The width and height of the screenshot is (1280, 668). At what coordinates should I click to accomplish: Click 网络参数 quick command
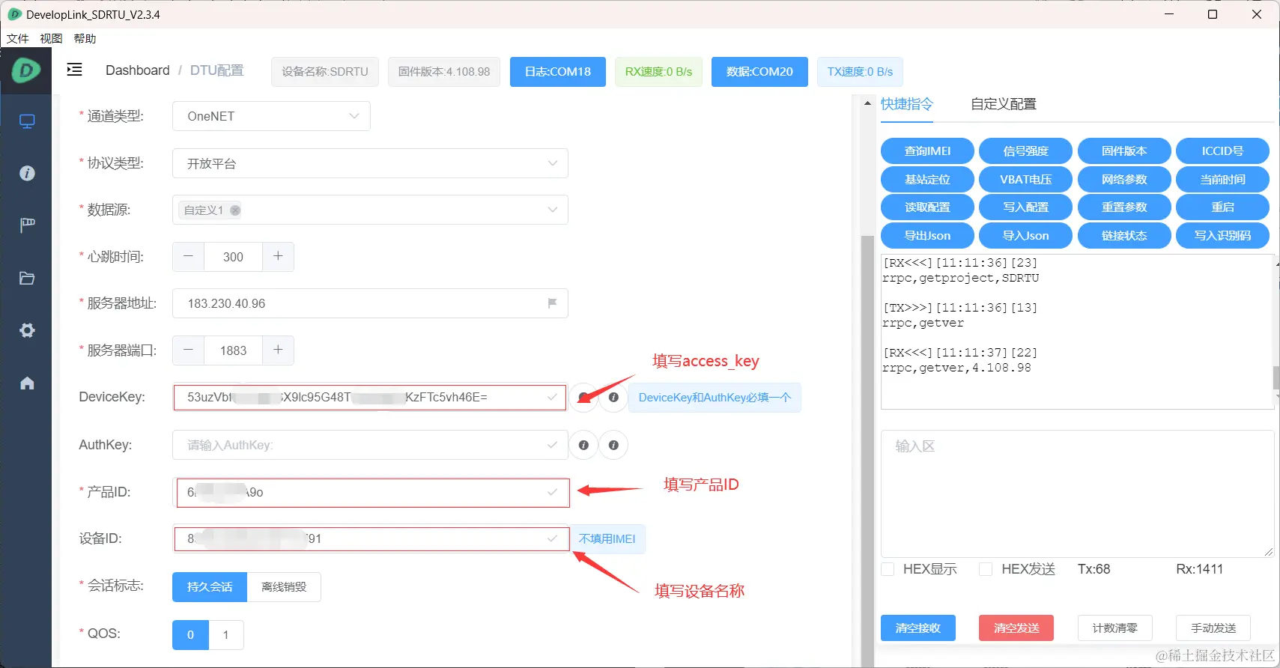(x=1124, y=180)
